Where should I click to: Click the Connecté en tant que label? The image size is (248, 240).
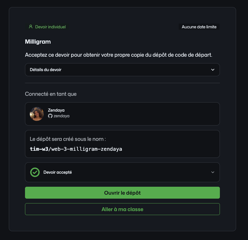click(51, 94)
